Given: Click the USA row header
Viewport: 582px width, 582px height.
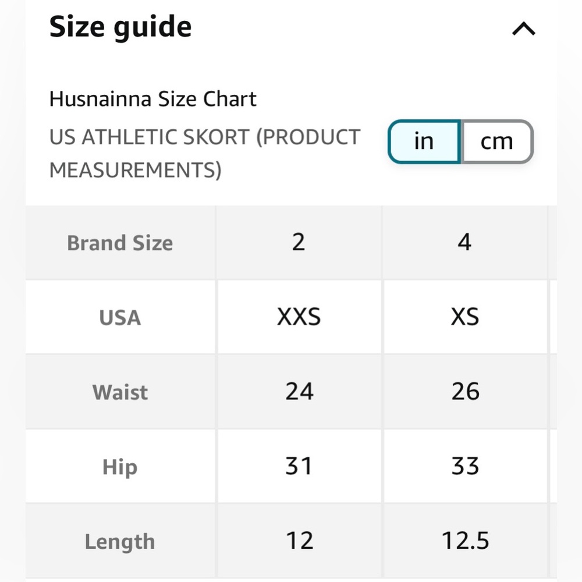Looking at the screenshot, I should [120, 317].
